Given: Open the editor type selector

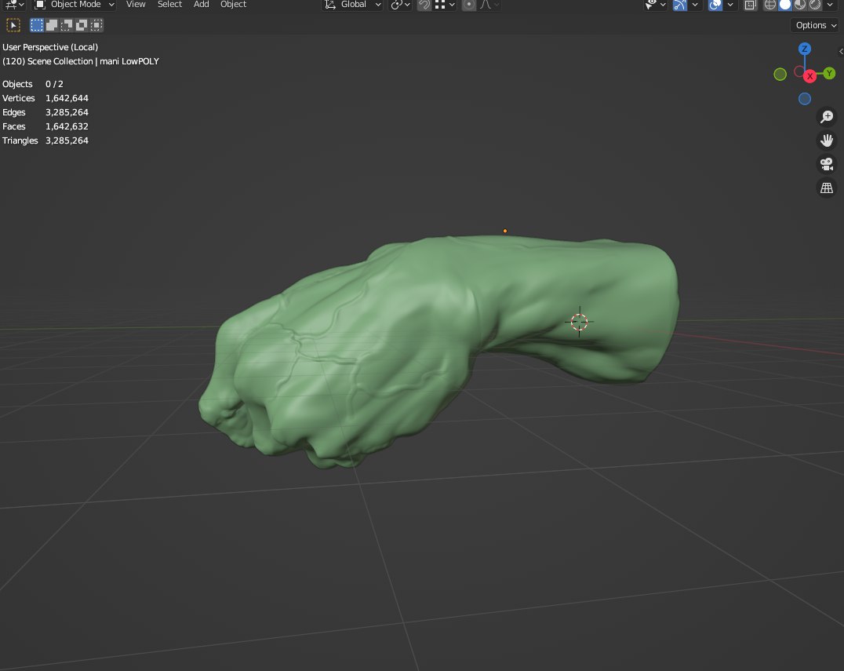Looking at the screenshot, I should point(14,4).
